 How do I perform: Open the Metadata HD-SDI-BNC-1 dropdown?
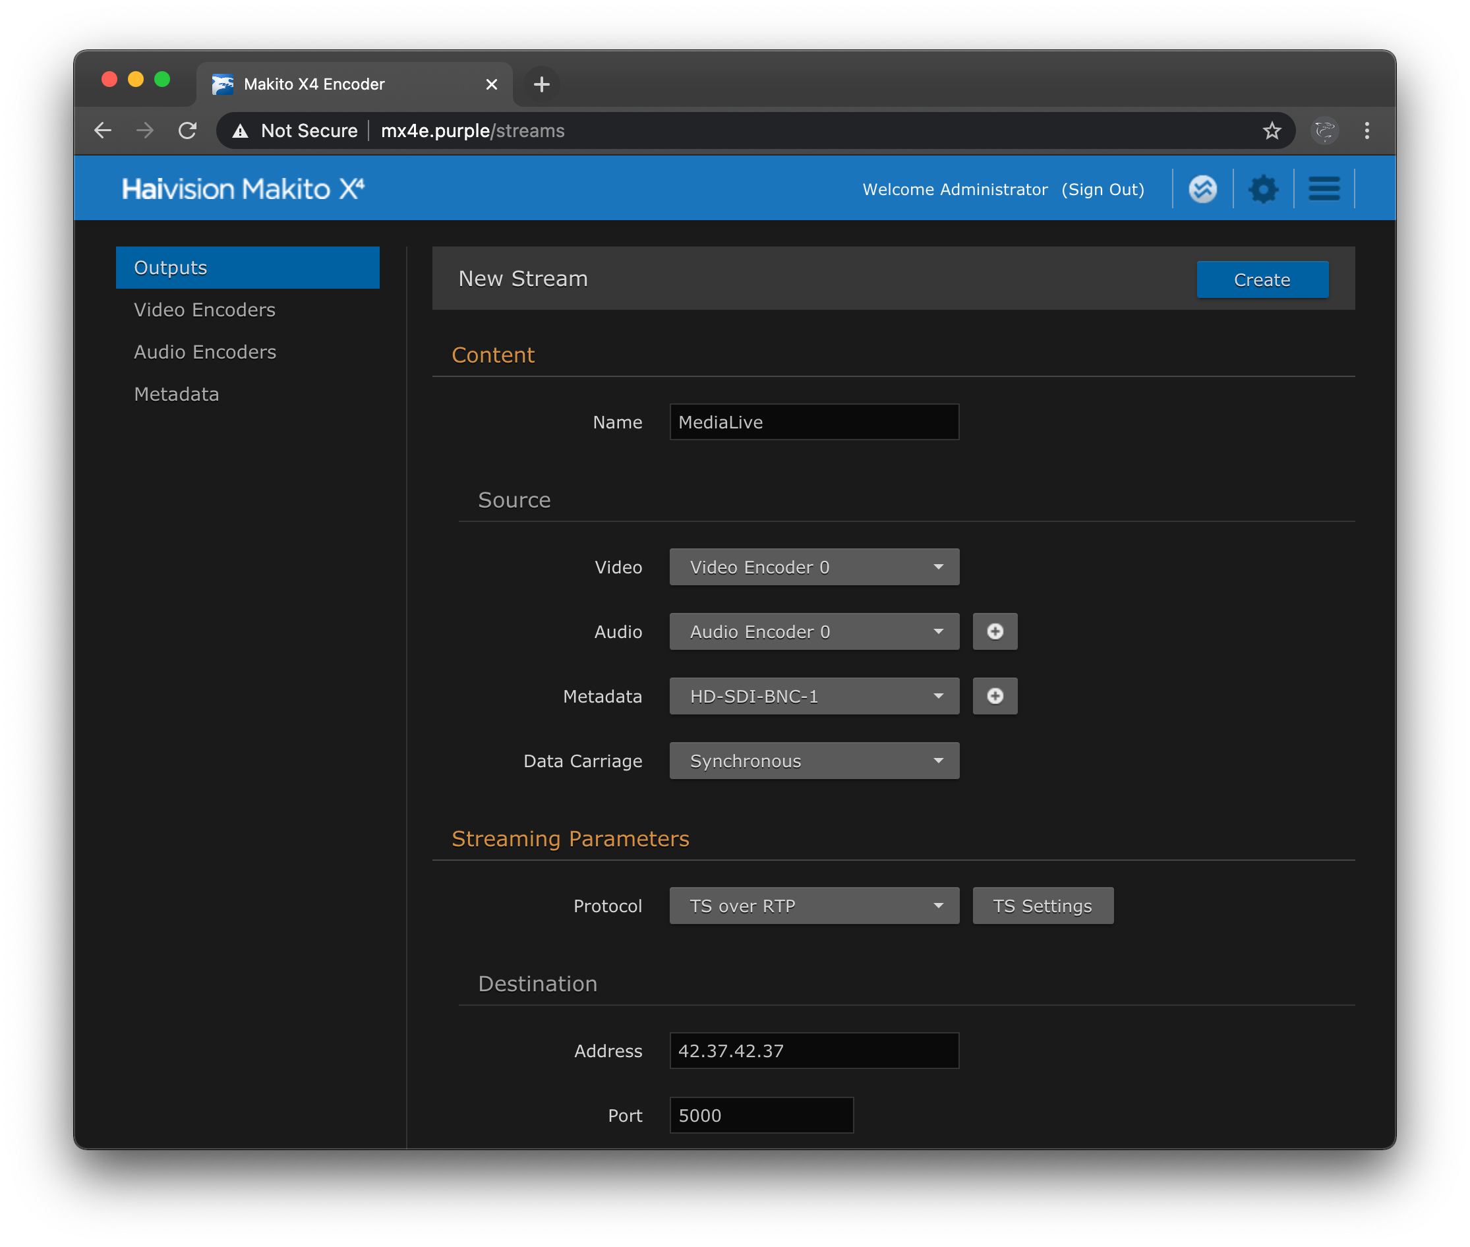point(814,696)
